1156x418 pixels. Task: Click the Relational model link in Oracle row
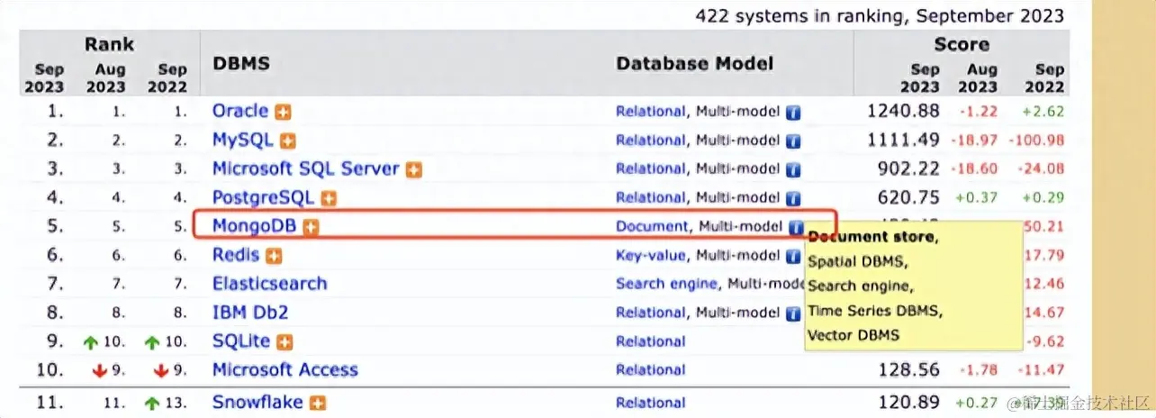650,112
